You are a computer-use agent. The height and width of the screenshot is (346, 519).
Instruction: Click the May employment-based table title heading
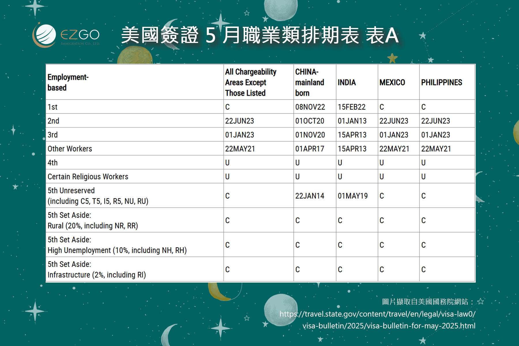tap(259, 35)
